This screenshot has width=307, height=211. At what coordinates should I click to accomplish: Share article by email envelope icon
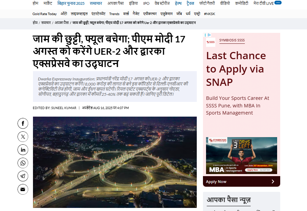pyautogui.click(x=23, y=189)
